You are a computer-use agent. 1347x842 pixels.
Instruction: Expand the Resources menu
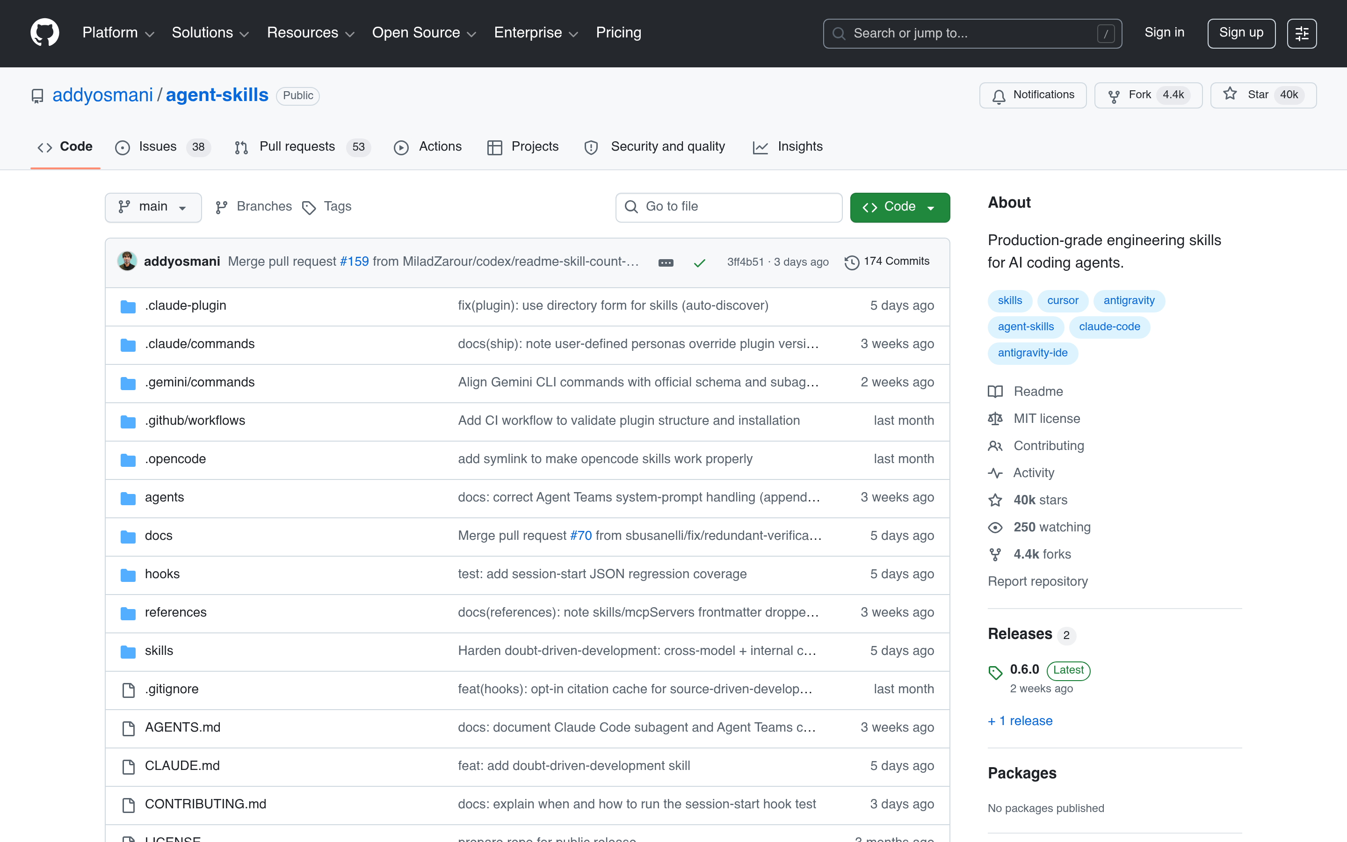tap(310, 33)
